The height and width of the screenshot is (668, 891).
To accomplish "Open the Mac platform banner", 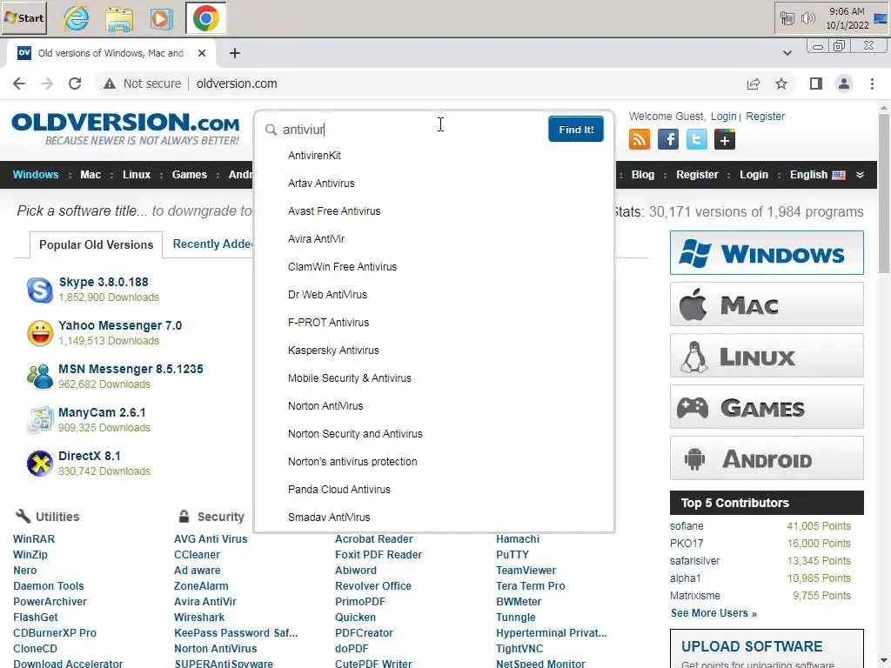I will tap(767, 304).
